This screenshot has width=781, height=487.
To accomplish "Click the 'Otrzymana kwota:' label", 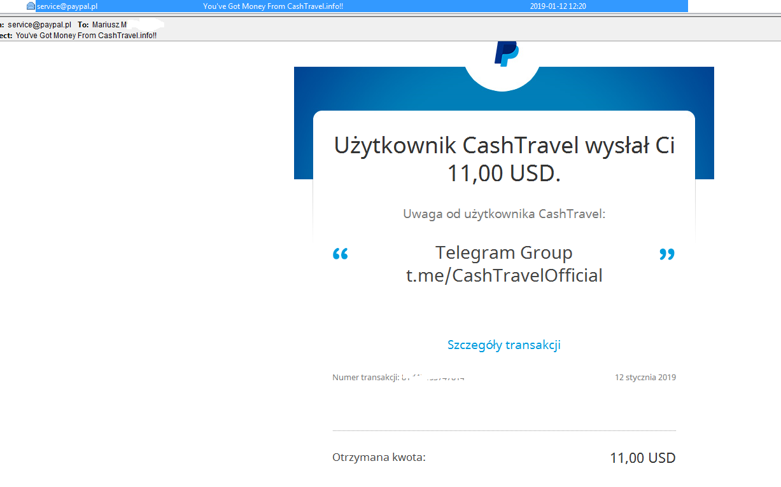I will coord(379,458).
